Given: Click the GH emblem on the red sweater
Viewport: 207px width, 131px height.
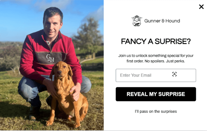Looking at the screenshot, I should click(x=50, y=58).
